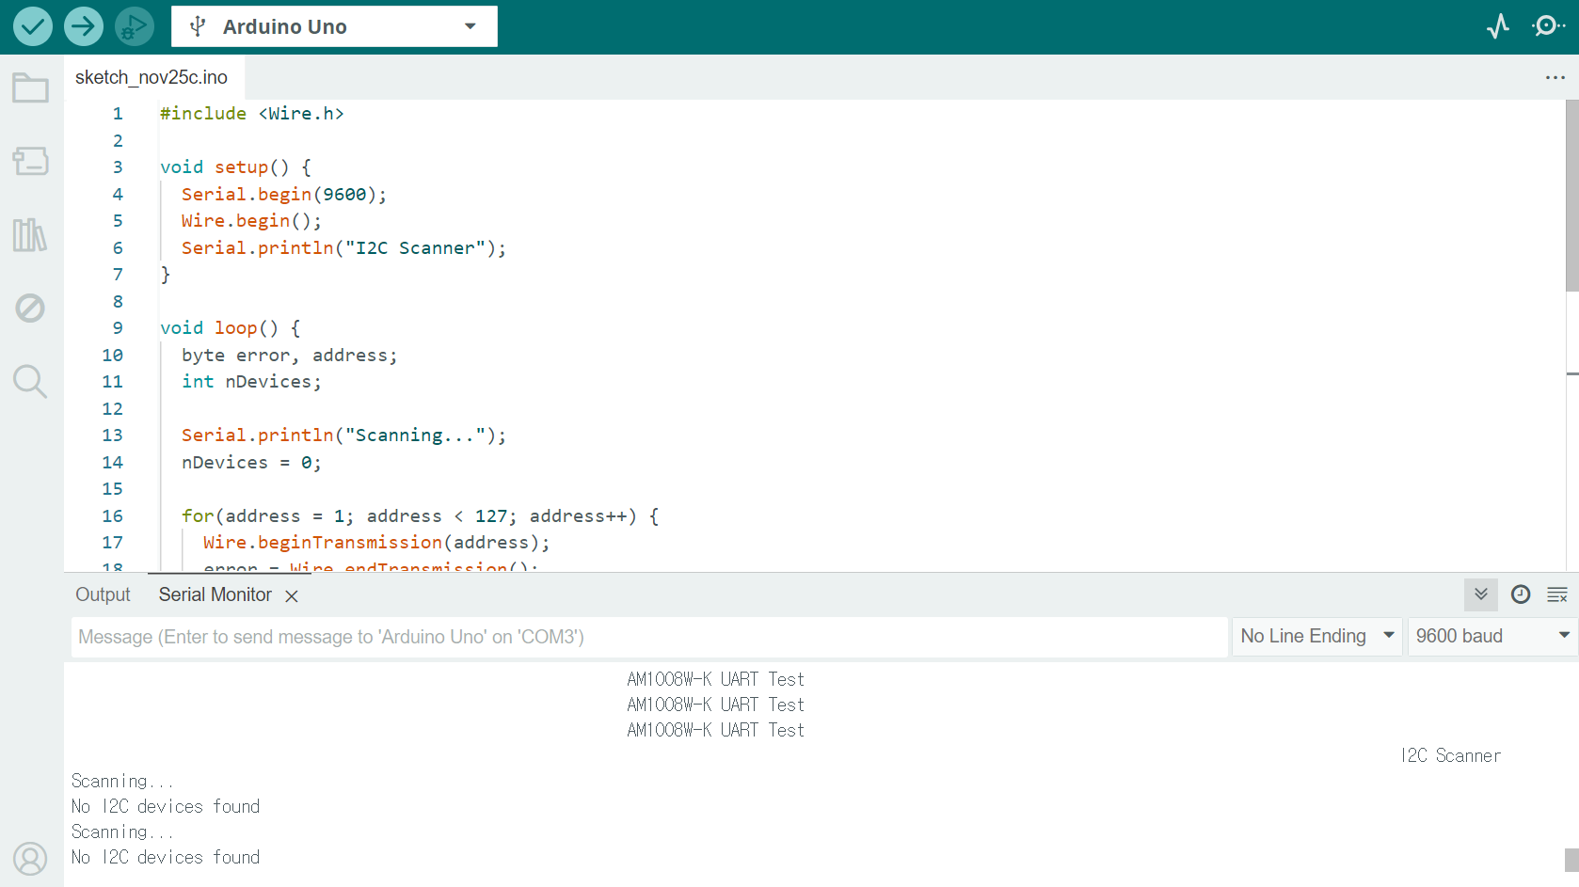
Task: Clear the Serial Monitor output
Action: pyautogui.click(x=1557, y=594)
